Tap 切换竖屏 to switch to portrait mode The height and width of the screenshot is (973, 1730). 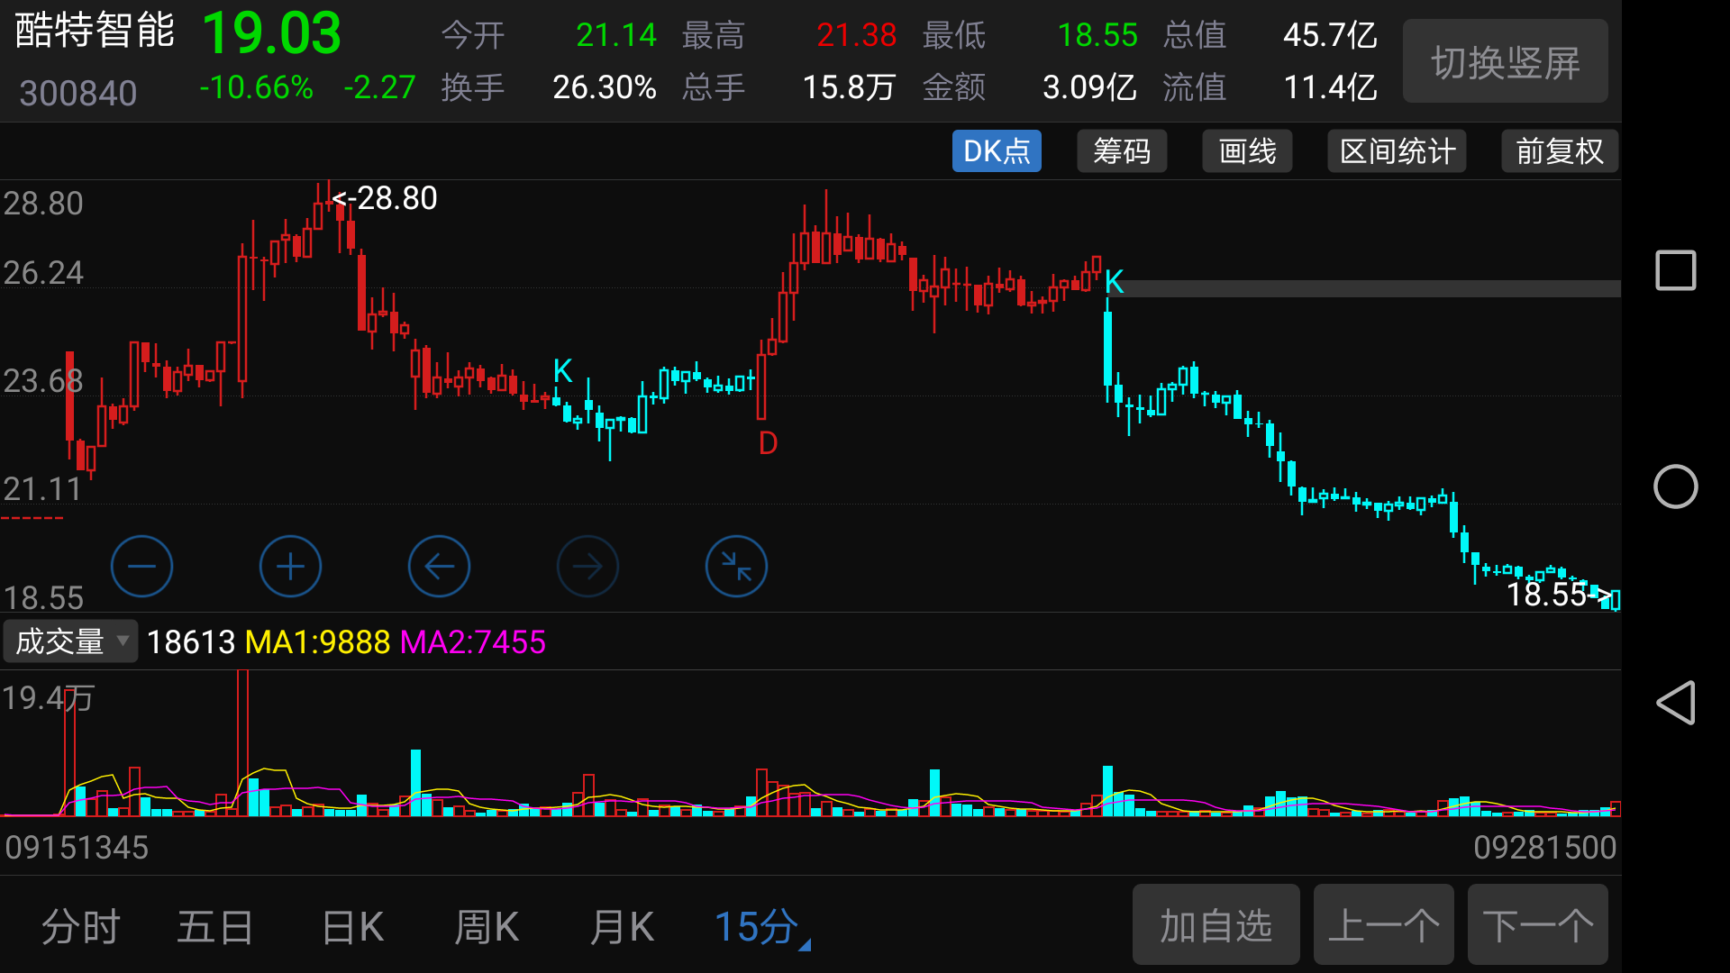1505,61
